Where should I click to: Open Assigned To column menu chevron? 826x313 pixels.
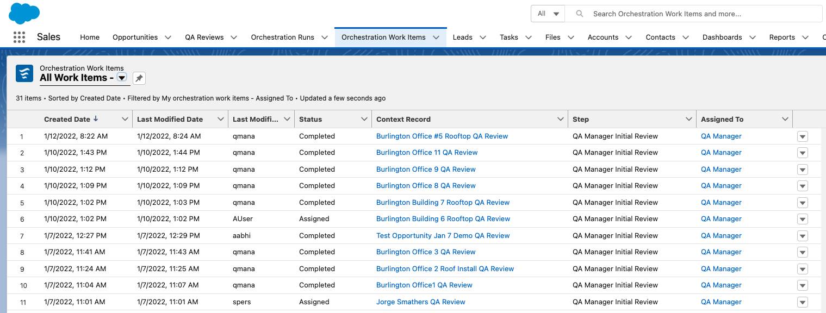click(785, 119)
